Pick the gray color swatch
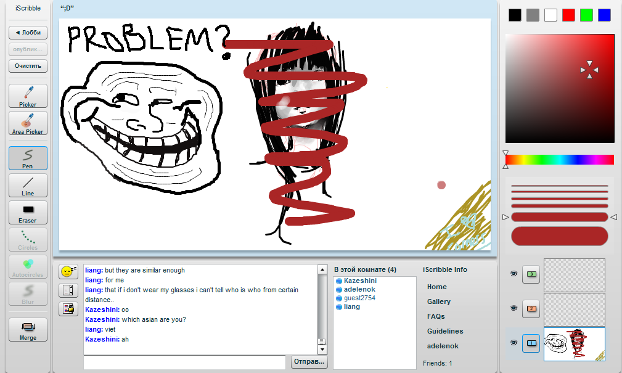622x373 pixels. (x=533, y=15)
